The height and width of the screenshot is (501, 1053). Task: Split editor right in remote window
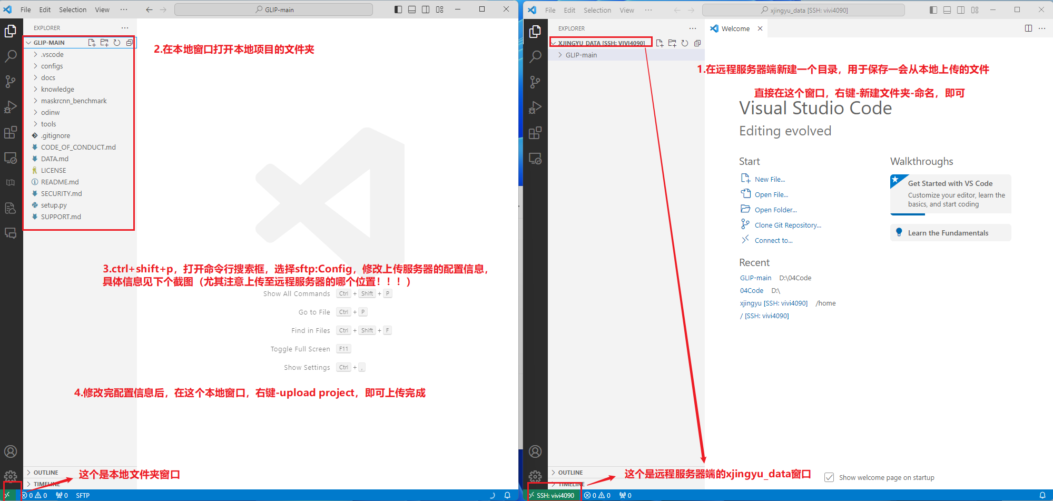point(1028,28)
